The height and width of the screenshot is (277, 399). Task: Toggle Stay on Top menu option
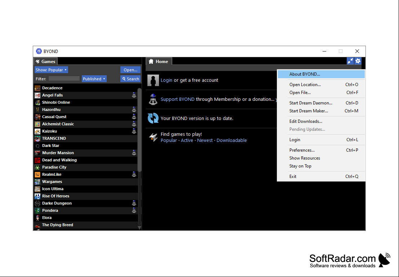(x=321, y=166)
